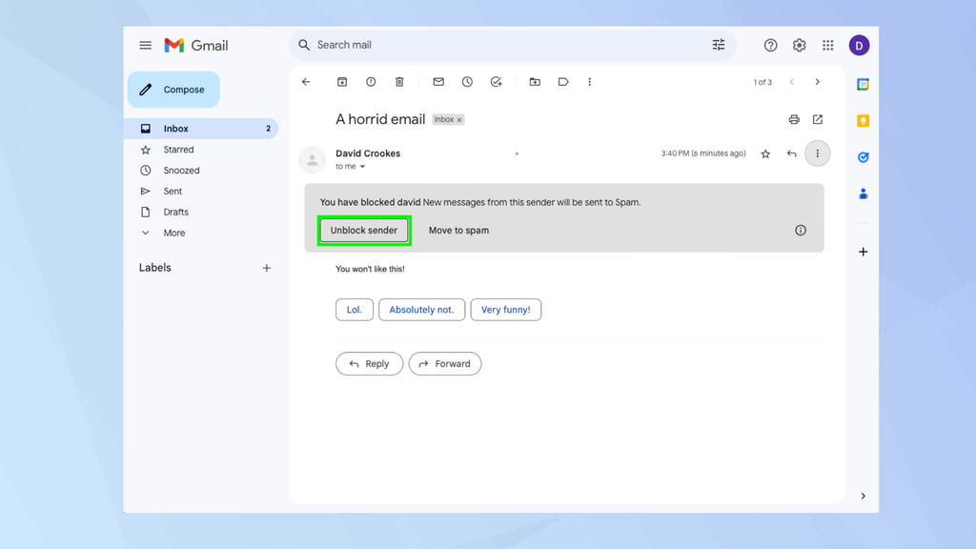Star the message from David Crookes

pyautogui.click(x=765, y=153)
